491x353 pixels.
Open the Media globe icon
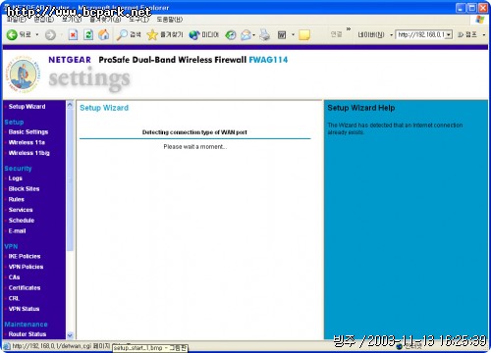point(194,34)
